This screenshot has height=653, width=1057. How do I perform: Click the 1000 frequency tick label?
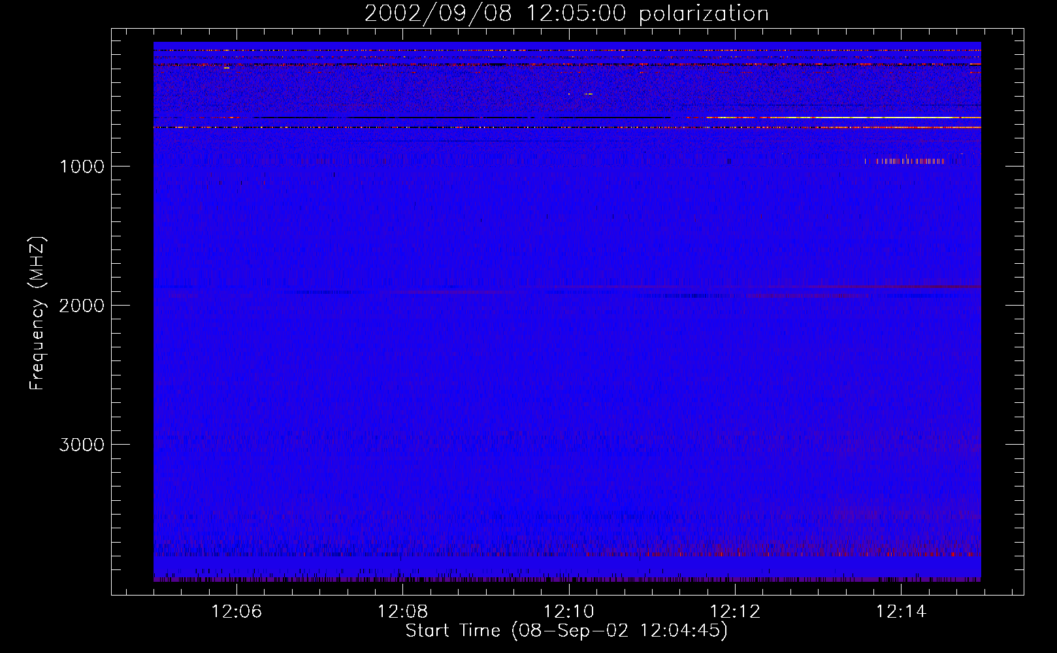click(82, 167)
